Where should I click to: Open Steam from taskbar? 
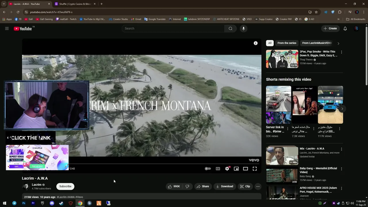[61, 203]
